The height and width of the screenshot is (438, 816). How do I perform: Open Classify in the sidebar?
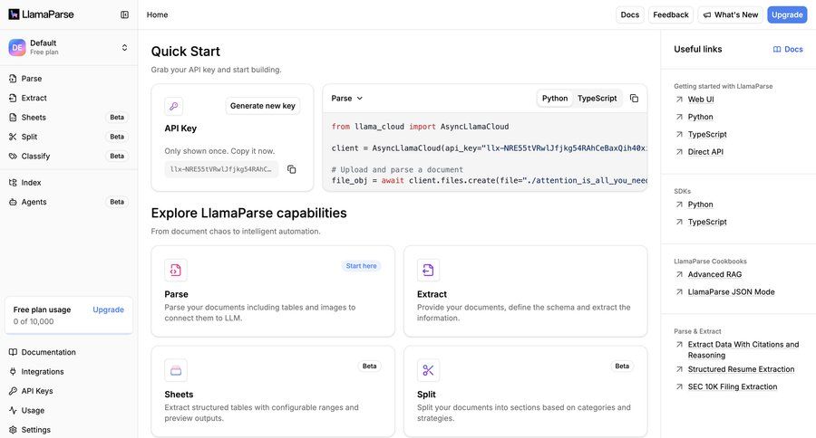pos(34,156)
